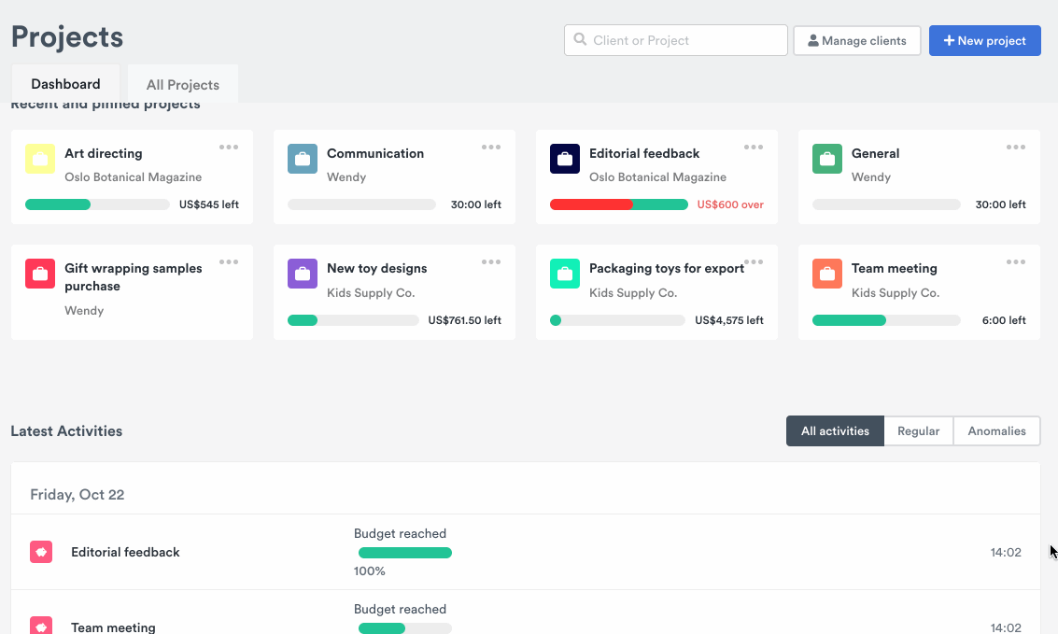Click the Client or Project search field
The height and width of the screenshot is (634, 1058).
(x=675, y=40)
